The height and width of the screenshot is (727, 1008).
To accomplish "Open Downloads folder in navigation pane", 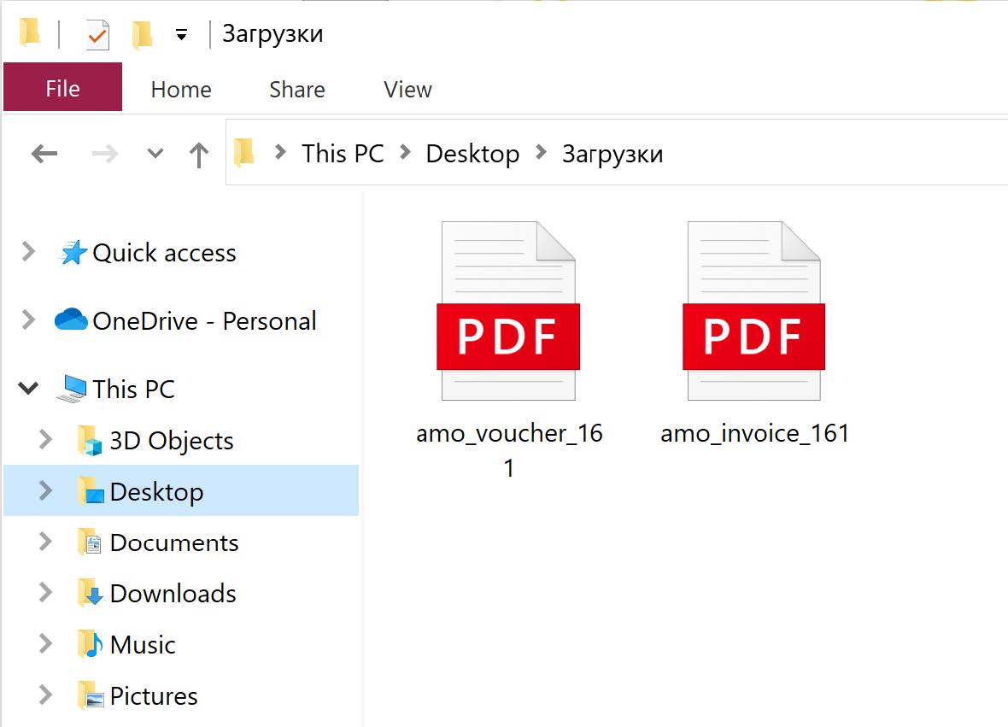I will click(x=173, y=594).
